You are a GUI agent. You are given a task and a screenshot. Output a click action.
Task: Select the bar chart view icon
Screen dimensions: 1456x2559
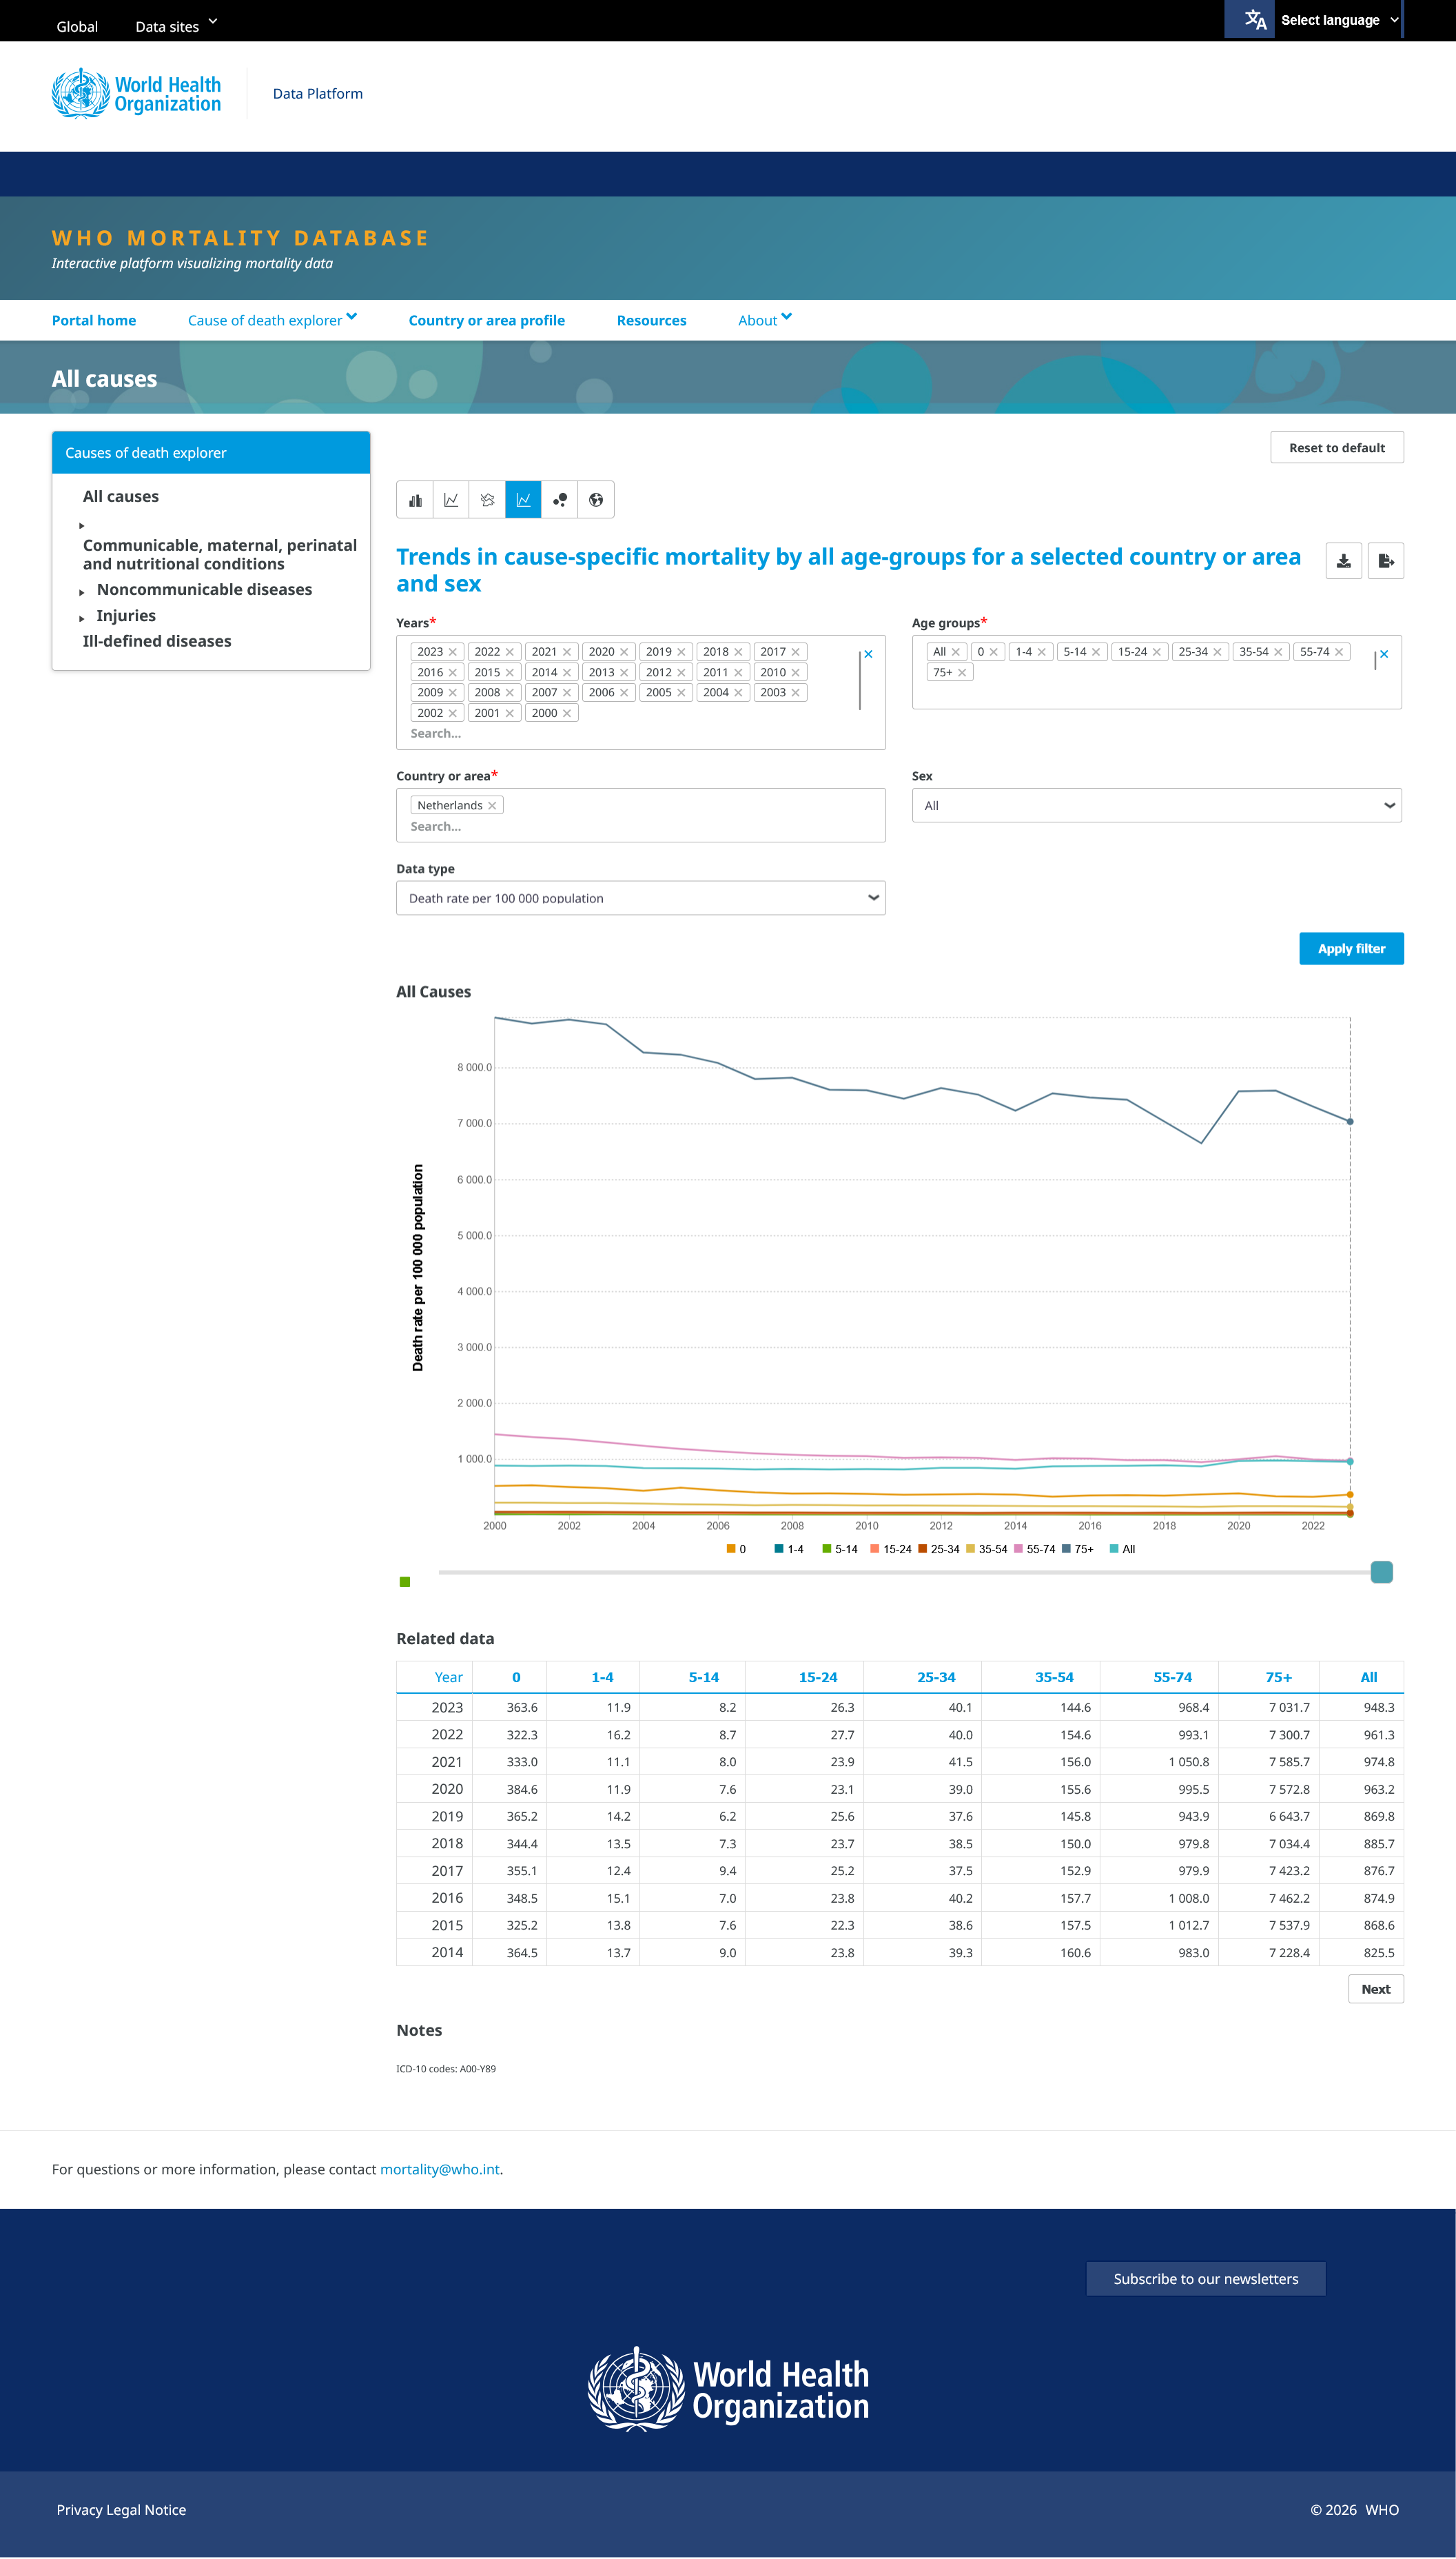[x=415, y=500]
